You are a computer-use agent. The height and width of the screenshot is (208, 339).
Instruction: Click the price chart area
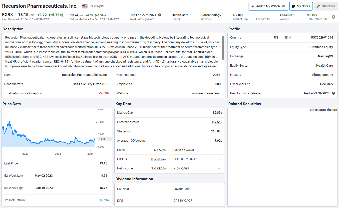(x=49, y=130)
